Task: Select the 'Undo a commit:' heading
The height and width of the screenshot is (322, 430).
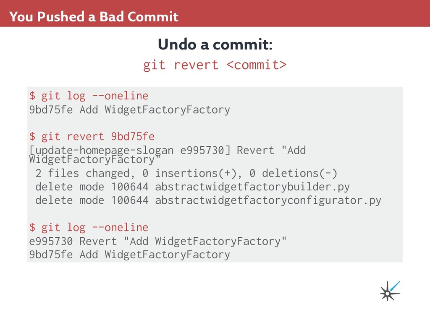Action: pos(215,44)
